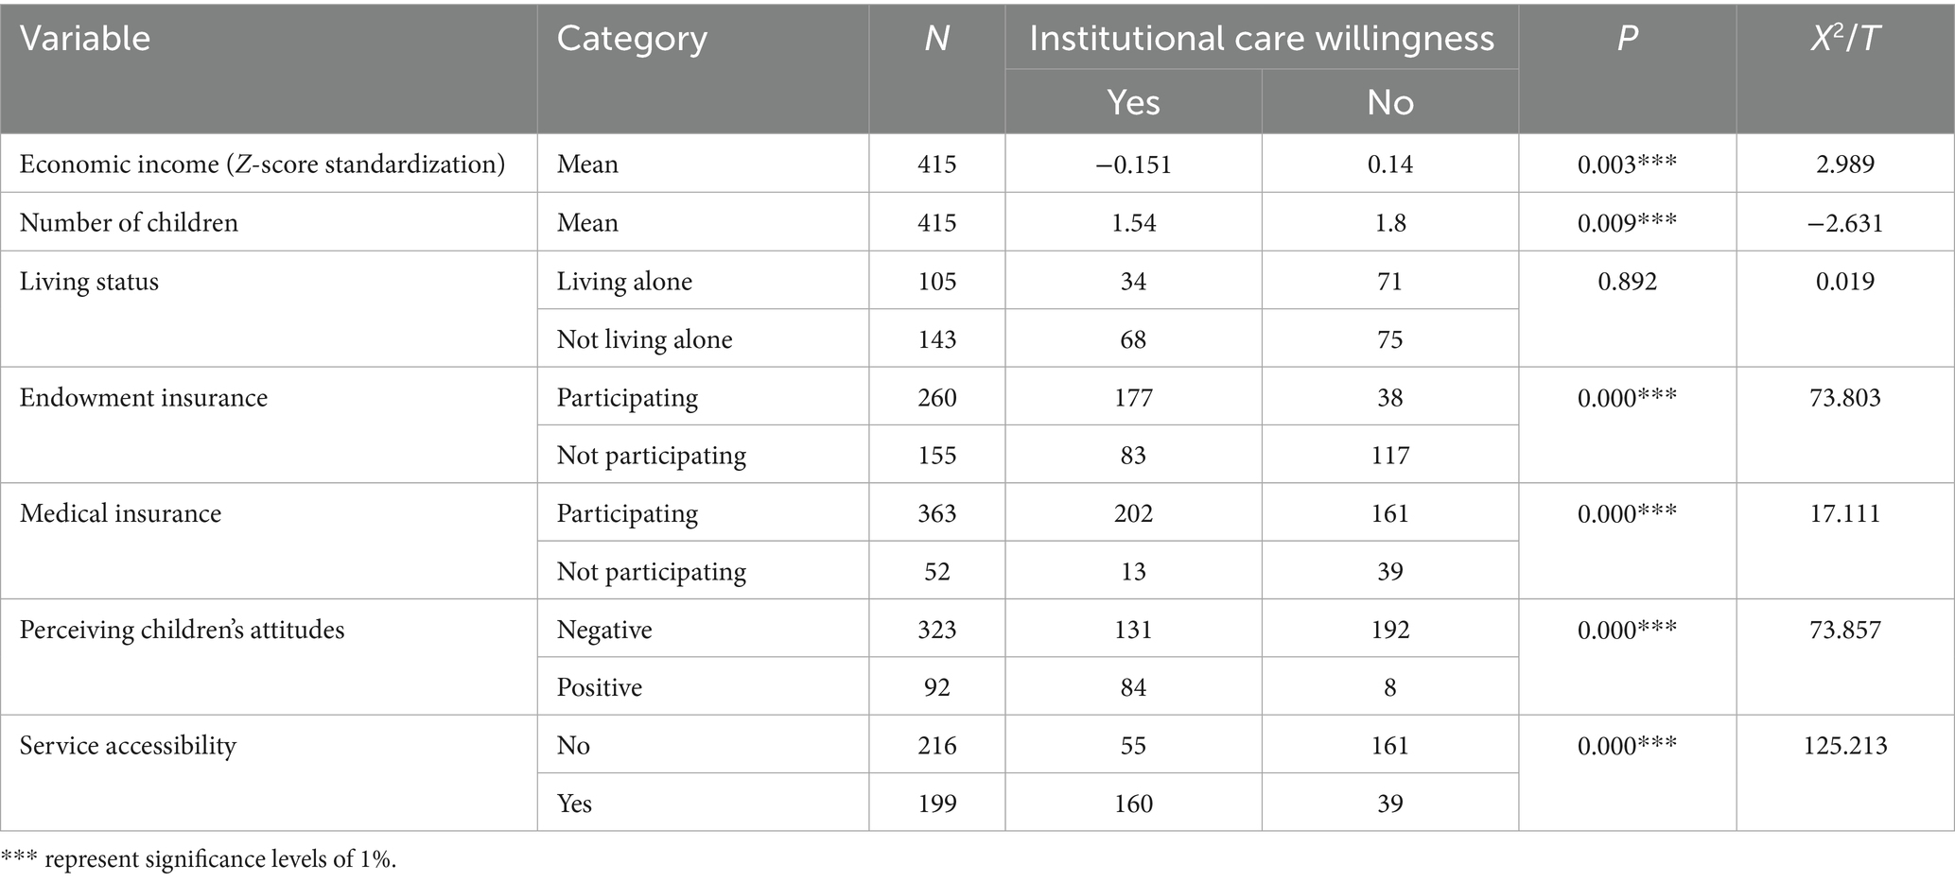Screen dimensions: 1955x882
Task: Click the "Endowment insurance" variable cell
Action: coord(144,398)
